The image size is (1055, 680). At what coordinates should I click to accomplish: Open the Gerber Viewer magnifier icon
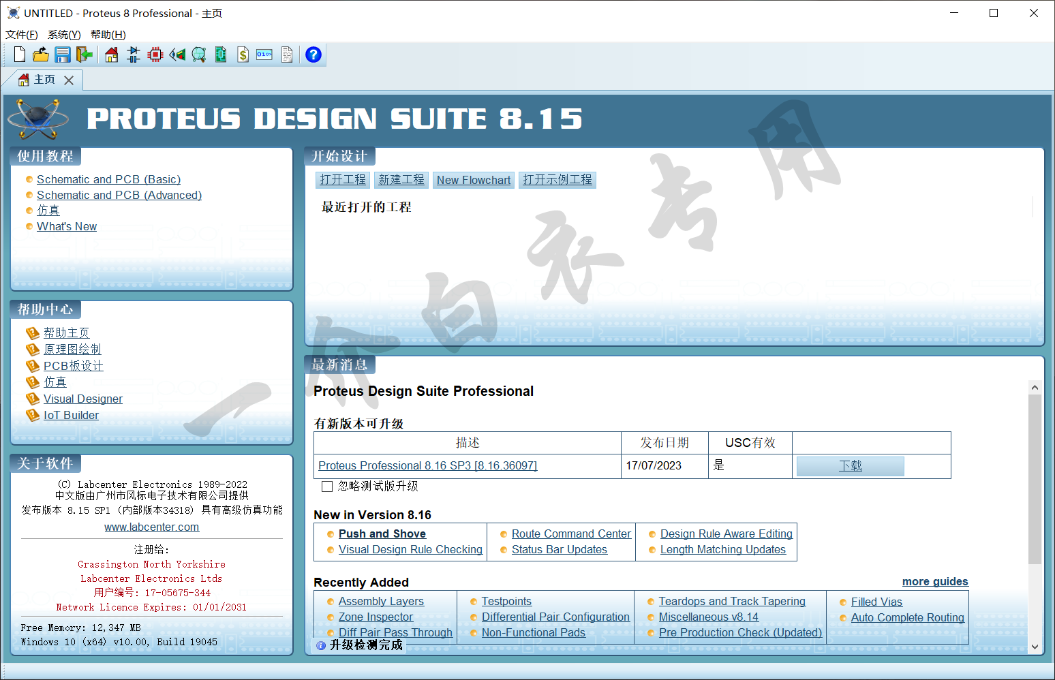(x=199, y=55)
